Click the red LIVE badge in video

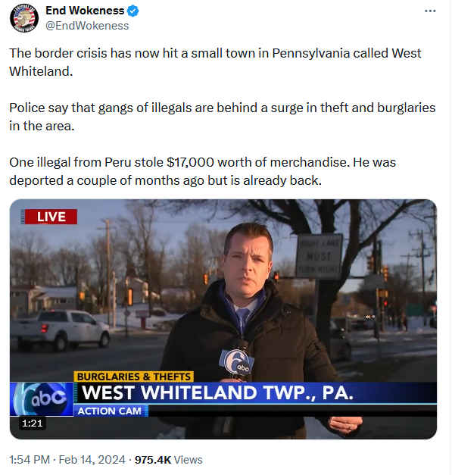[x=49, y=217]
